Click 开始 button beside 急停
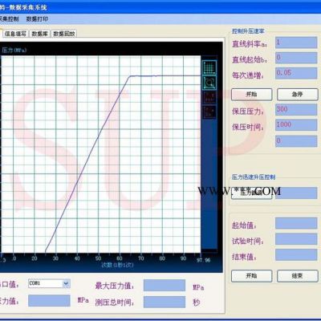The image size is (321, 321). coord(251,94)
